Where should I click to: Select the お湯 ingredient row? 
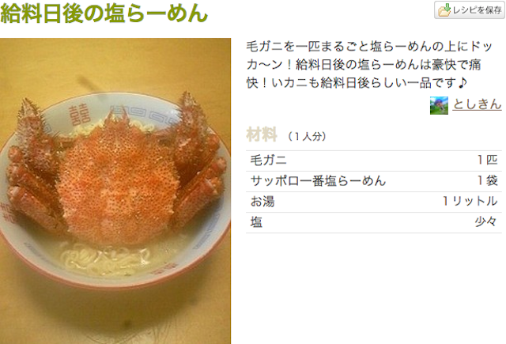click(374, 202)
